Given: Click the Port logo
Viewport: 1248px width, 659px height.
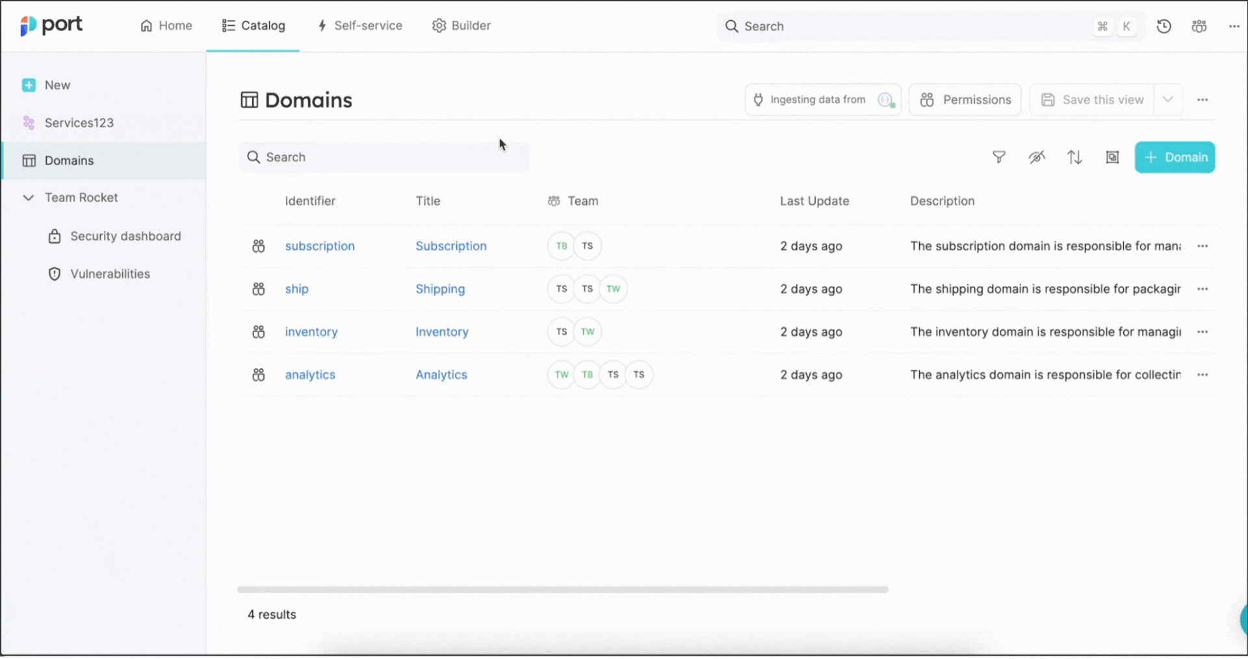Looking at the screenshot, I should coord(51,26).
